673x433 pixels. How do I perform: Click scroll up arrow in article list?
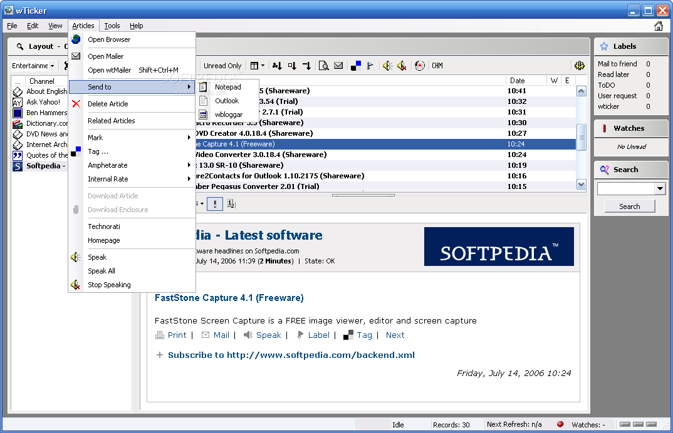click(x=581, y=91)
